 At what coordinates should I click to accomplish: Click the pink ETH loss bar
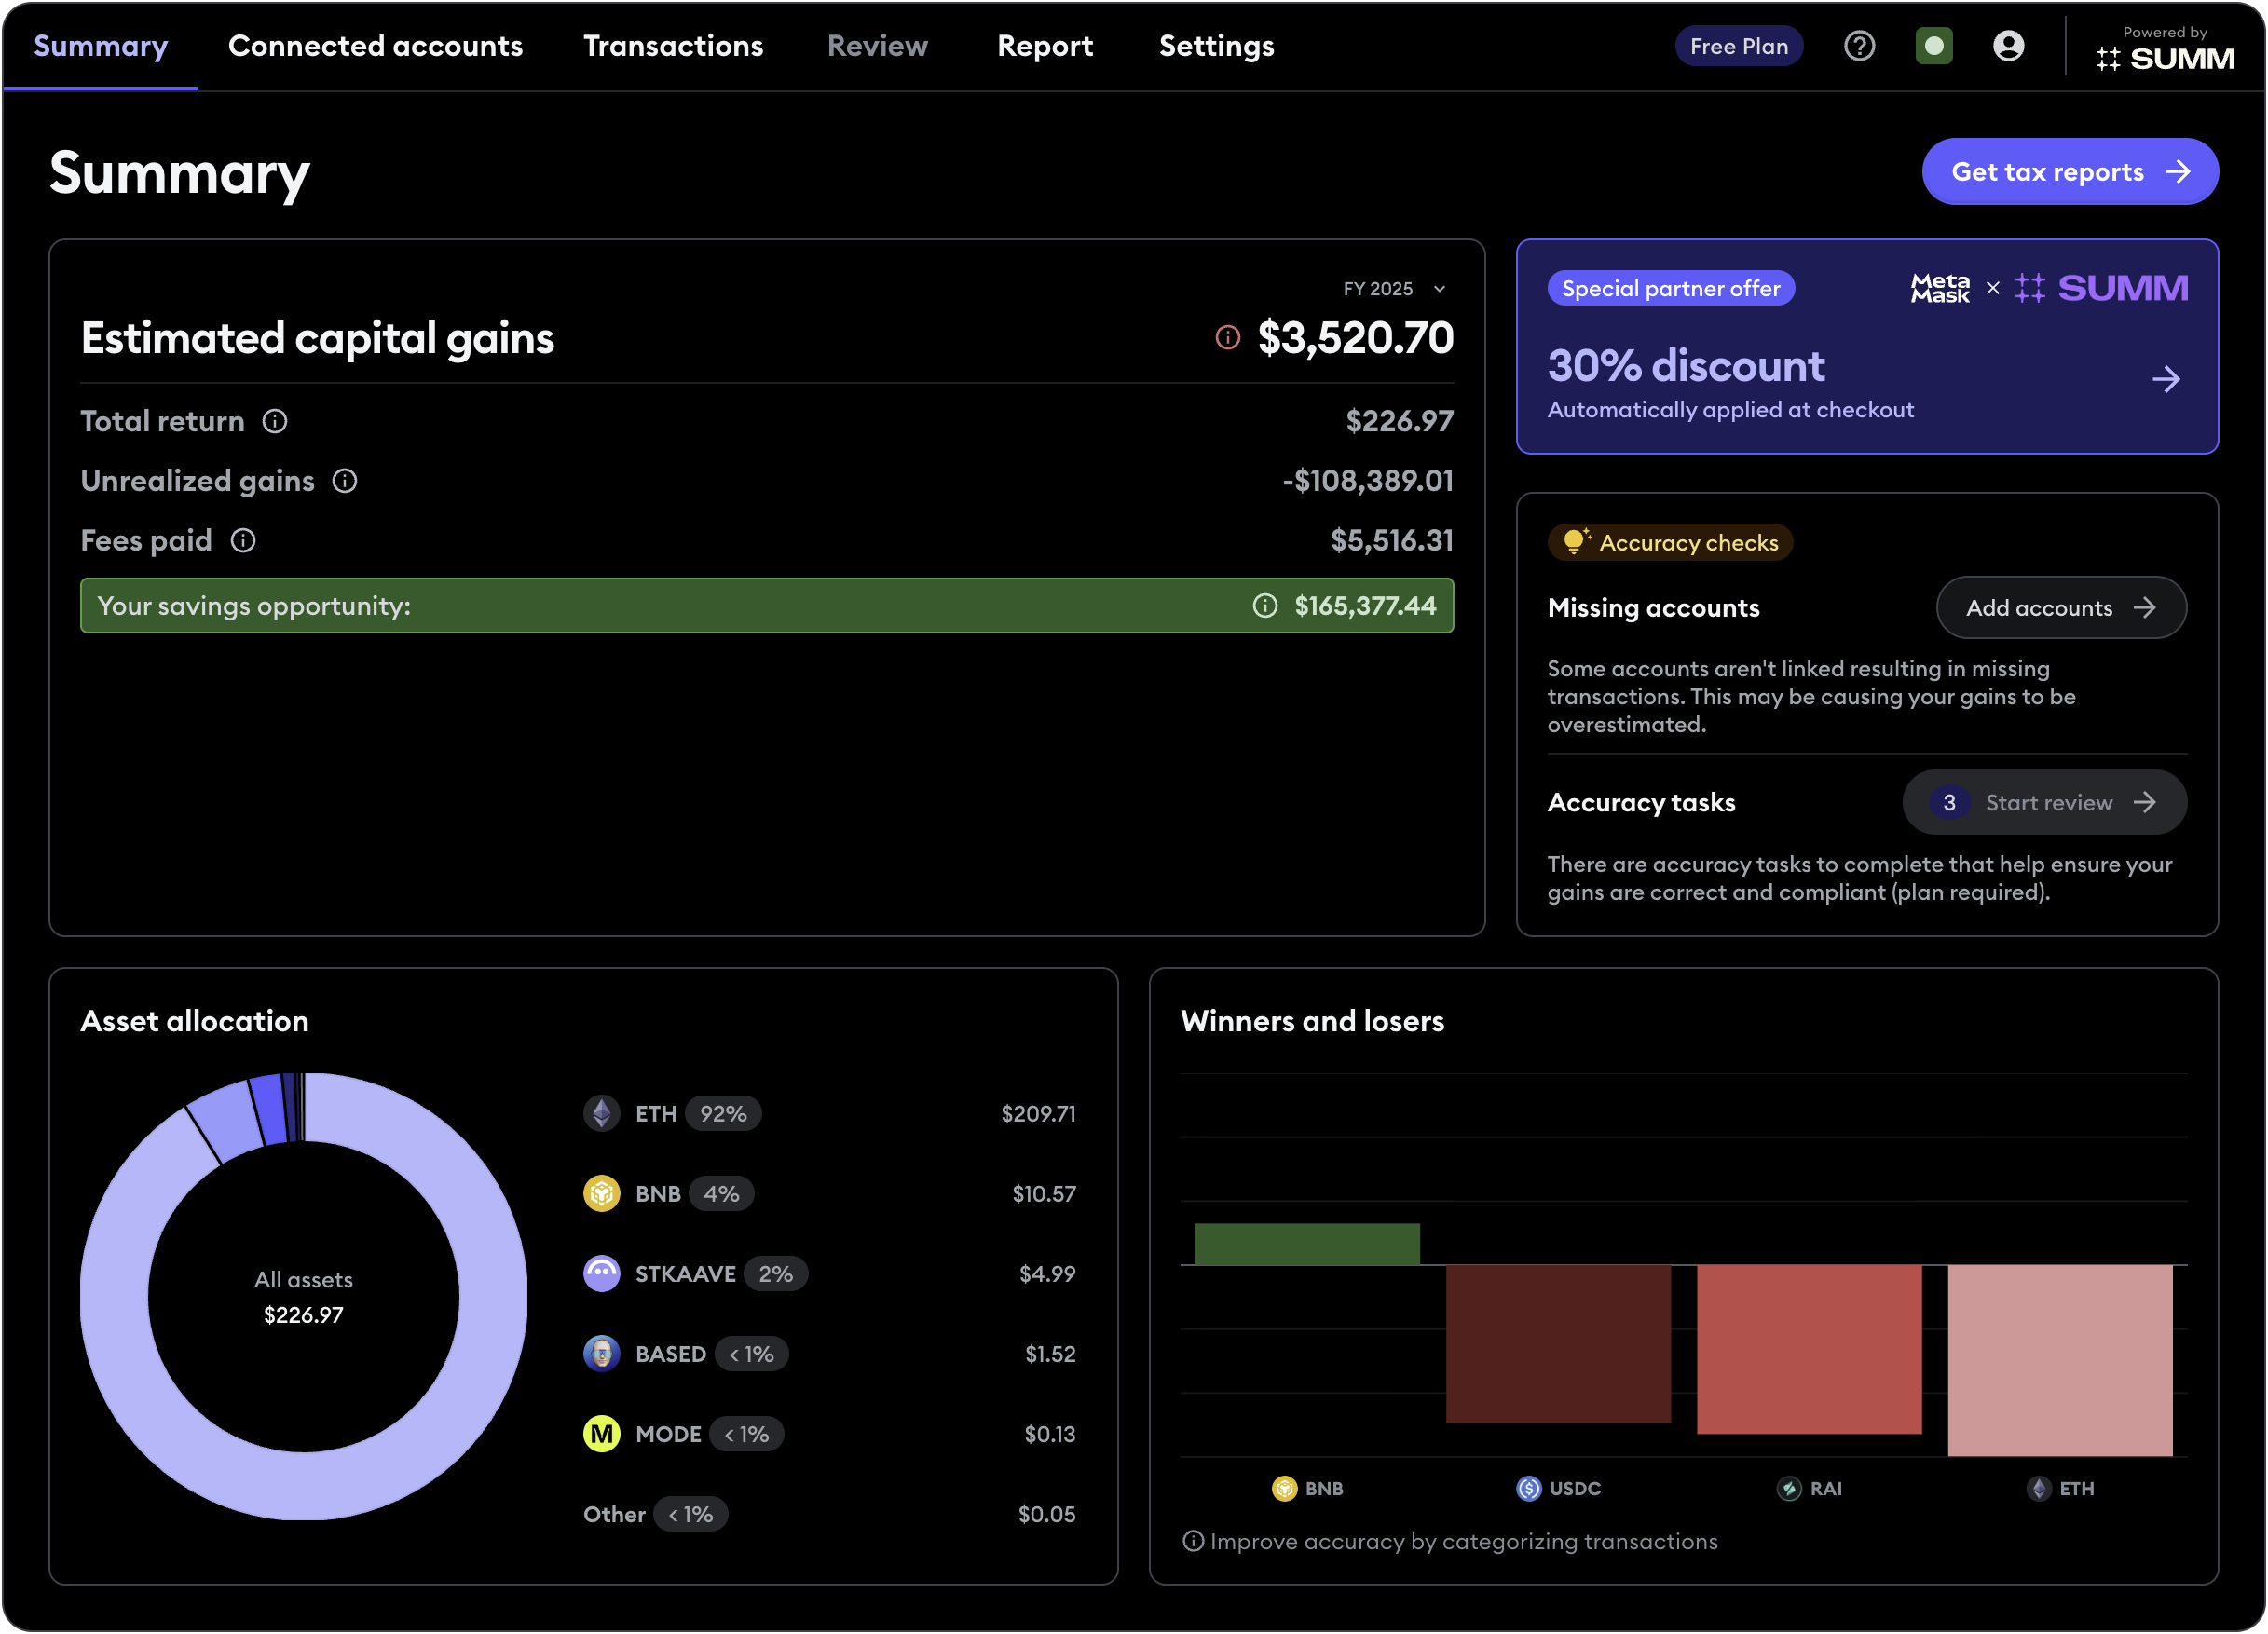2060,1360
